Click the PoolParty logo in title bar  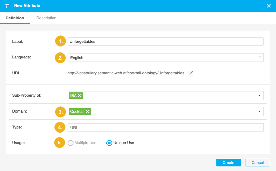pos(7,6)
